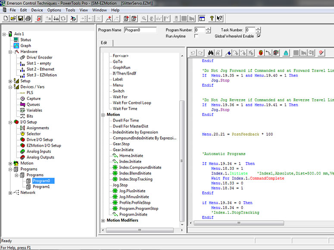Screen dimensions: 334x250
Task: Click the binoculars Find icon in editor toolbar
Action: coord(211,53)
